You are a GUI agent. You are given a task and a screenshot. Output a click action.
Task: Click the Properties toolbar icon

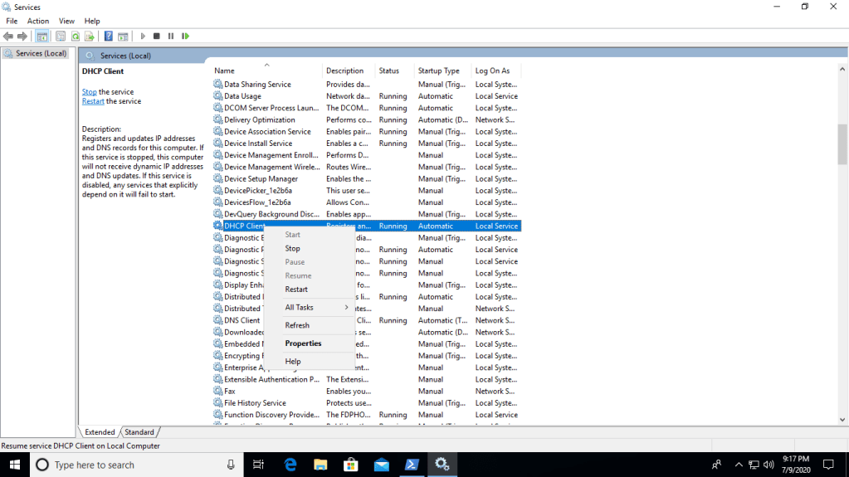point(61,37)
